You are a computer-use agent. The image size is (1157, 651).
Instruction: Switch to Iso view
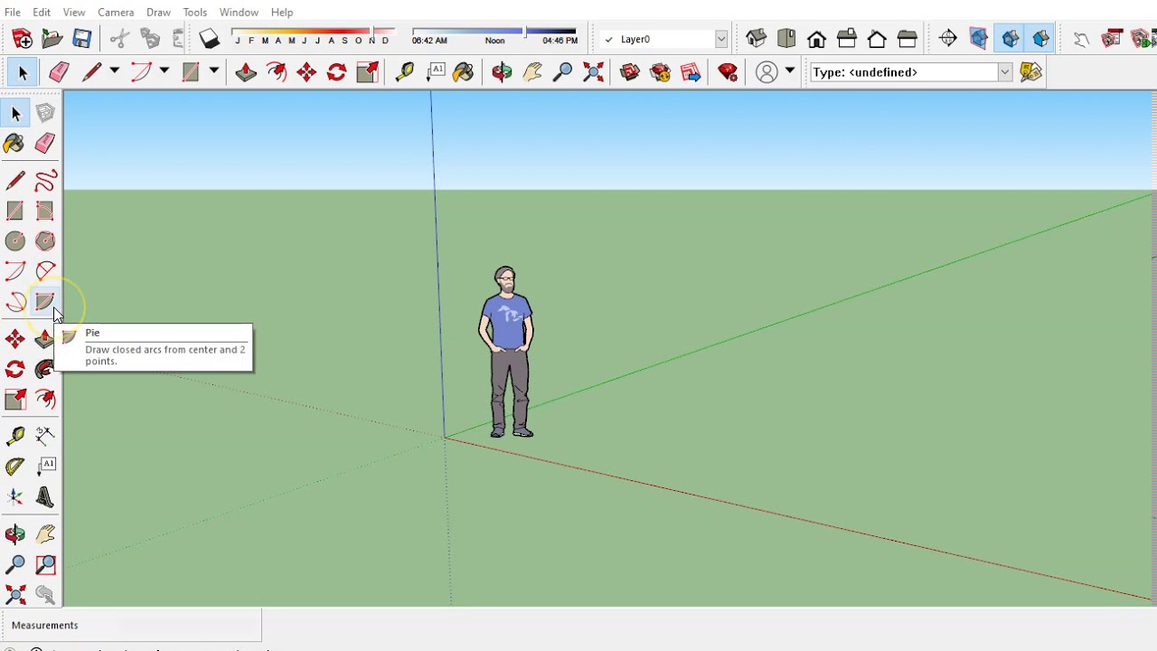[757, 39]
